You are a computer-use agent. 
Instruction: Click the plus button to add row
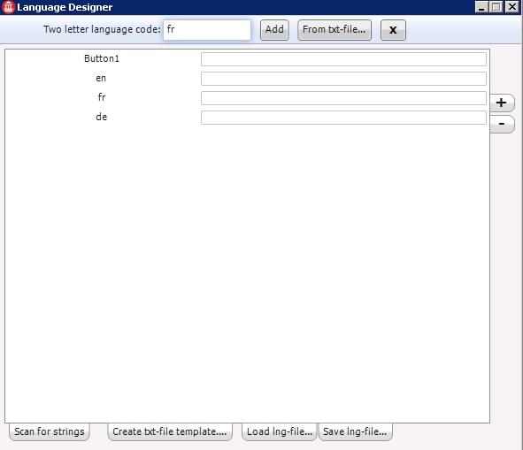click(x=502, y=103)
